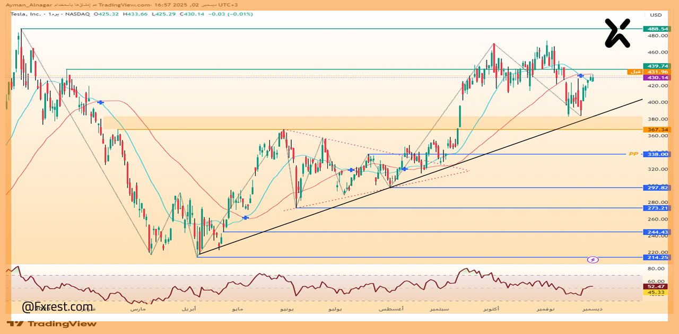679x334 pixels.
Task: Click the purple lightning bolt event icon
Action: point(593,260)
